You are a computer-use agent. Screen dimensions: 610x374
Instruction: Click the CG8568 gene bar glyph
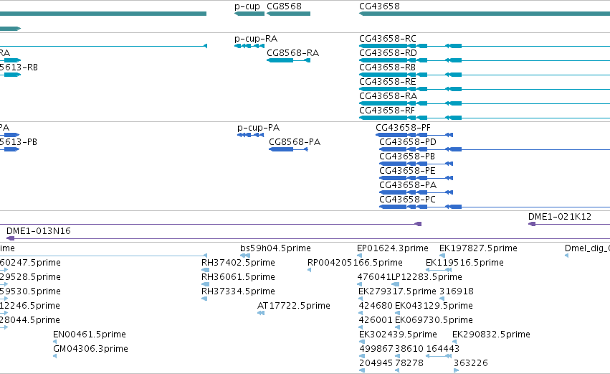pyautogui.click(x=289, y=14)
